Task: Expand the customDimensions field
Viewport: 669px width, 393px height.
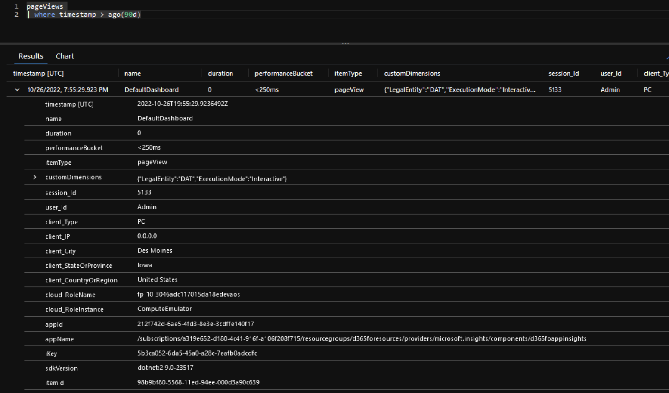Action: (35, 177)
